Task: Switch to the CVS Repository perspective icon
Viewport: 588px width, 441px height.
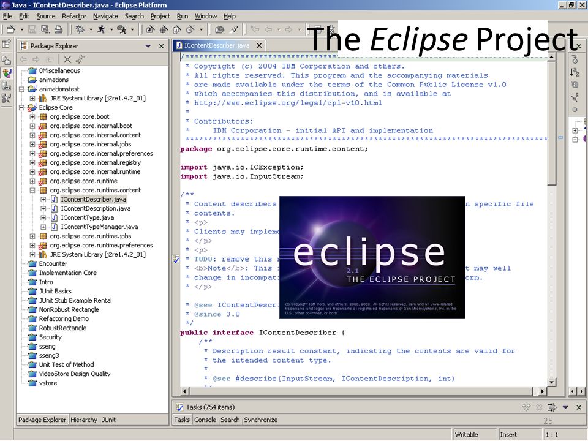Action: [6, 86]
